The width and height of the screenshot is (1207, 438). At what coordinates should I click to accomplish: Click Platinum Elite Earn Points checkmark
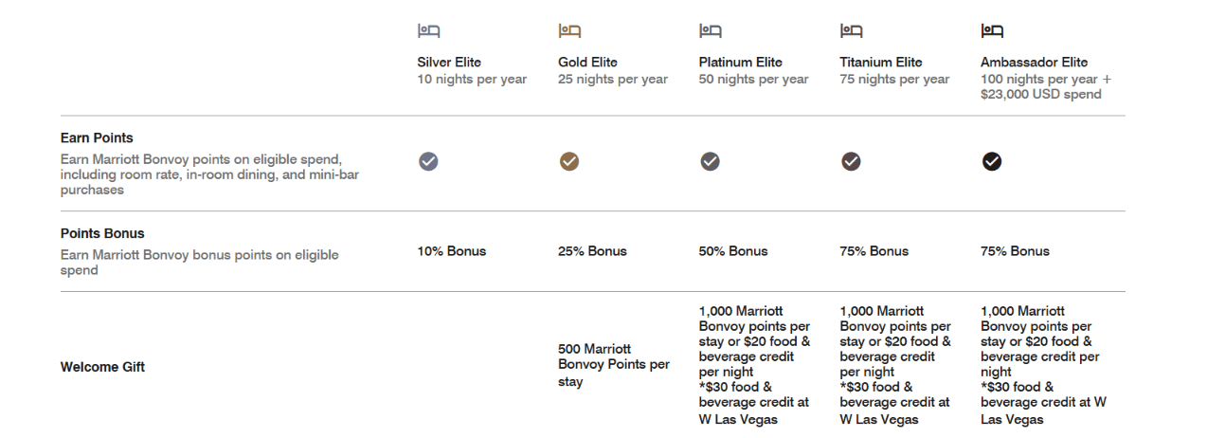(710, 162)
